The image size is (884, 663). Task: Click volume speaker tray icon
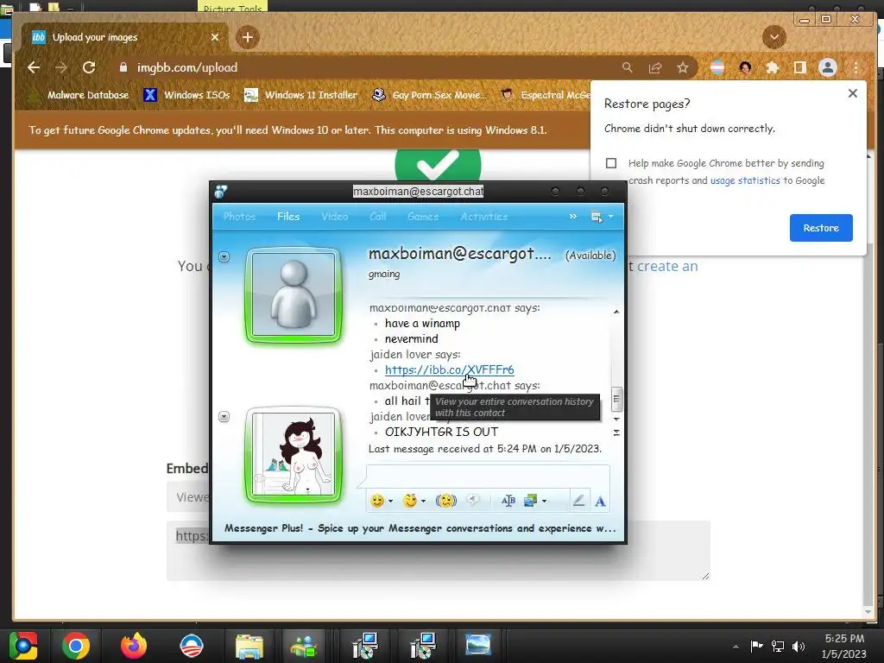click(799, 647)
